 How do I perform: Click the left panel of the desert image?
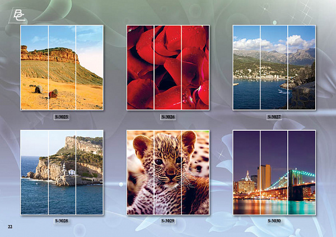click(x=35, y=68)
